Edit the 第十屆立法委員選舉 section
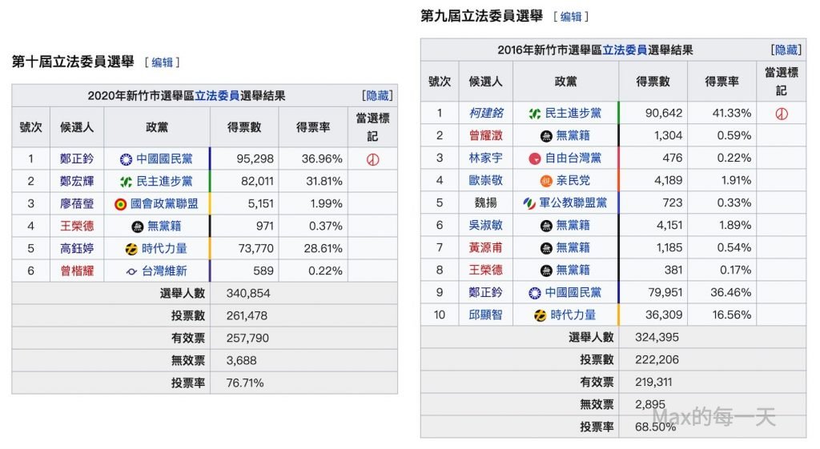 coord(163,62)
